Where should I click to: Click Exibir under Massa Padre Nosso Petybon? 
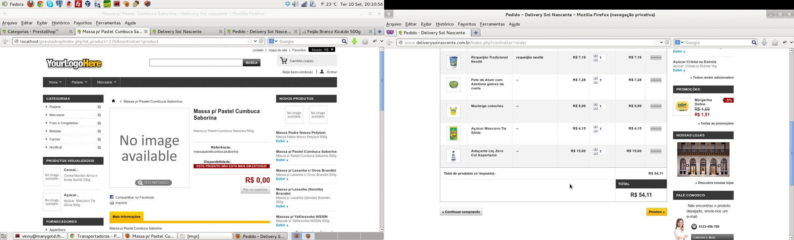pos(282,141)
